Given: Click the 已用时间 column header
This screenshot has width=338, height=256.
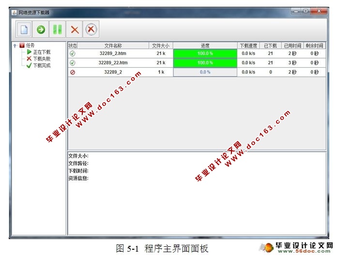Looking at the screenshot, I should 292,45.
